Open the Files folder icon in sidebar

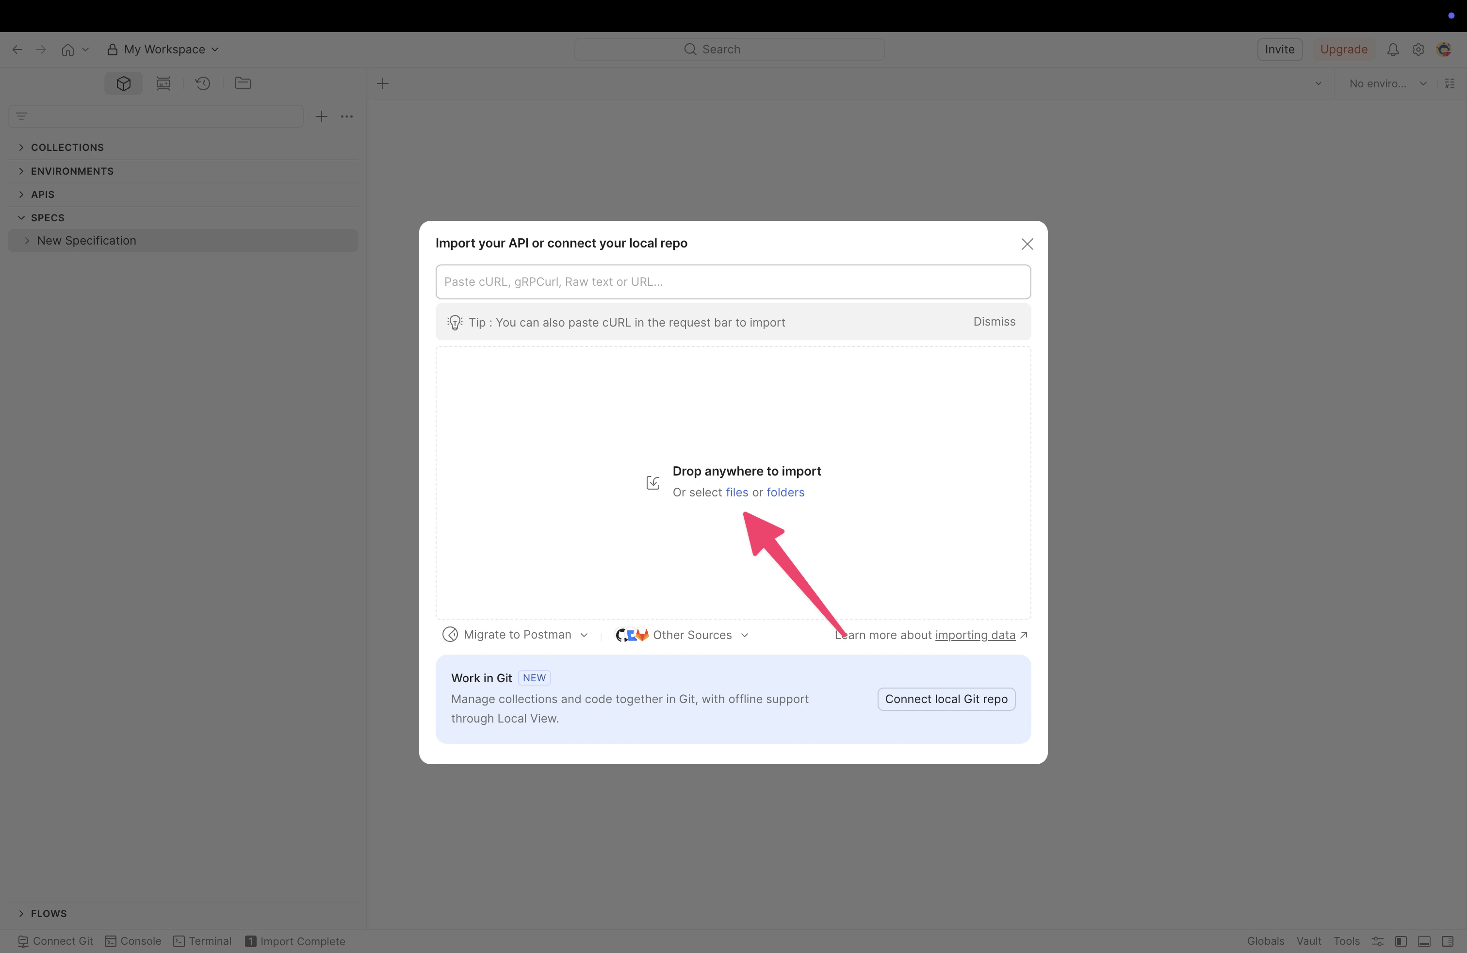click(242, 83)
